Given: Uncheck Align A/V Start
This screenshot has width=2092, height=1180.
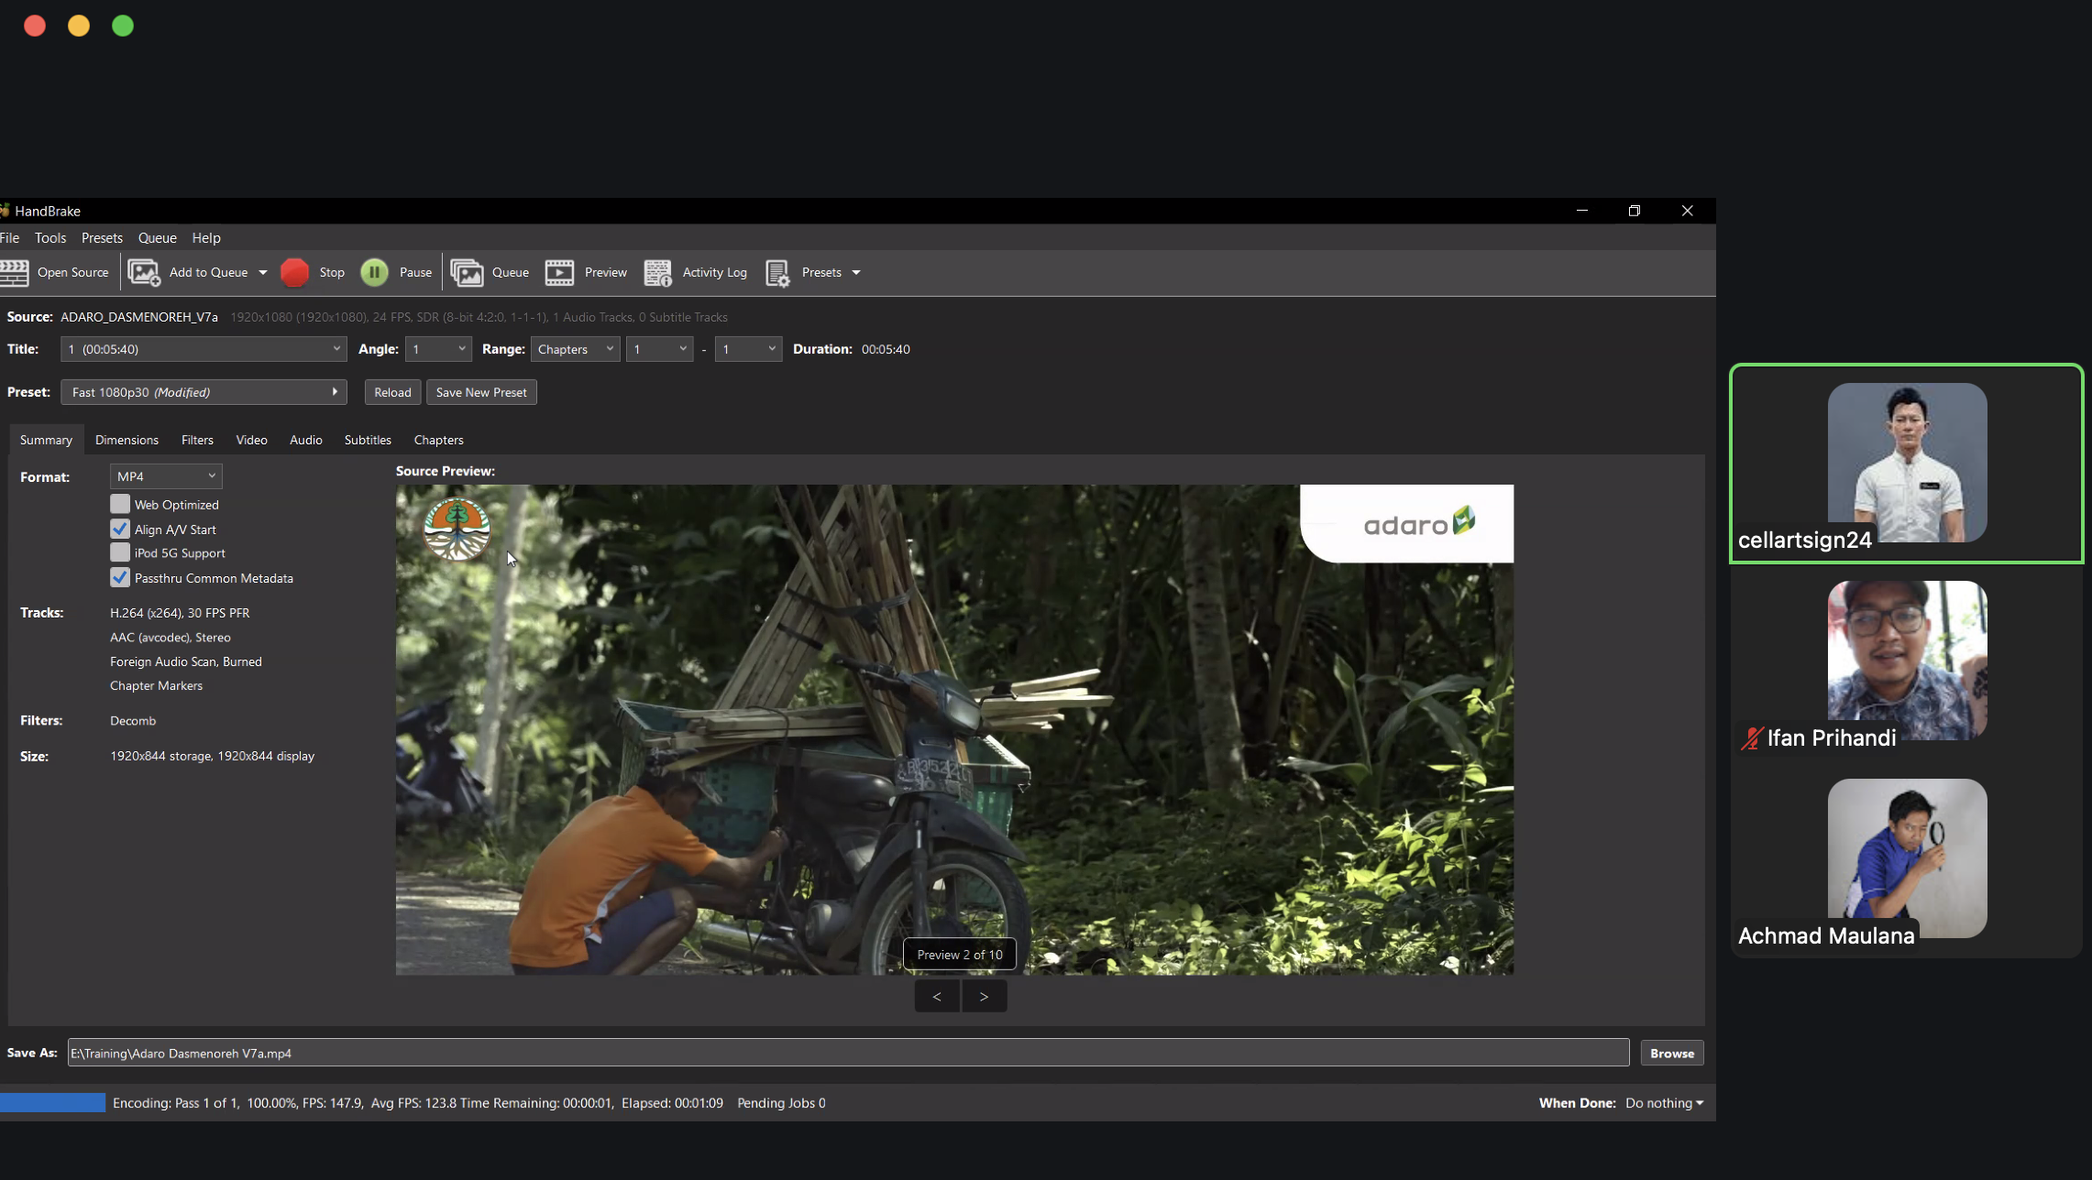Looking at the screenshot, I should tap(120, 529).
